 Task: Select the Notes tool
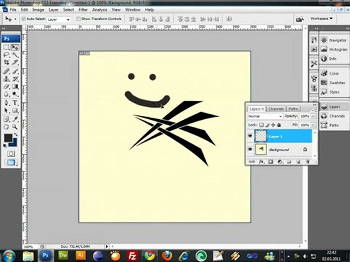(x=6, y=119)
